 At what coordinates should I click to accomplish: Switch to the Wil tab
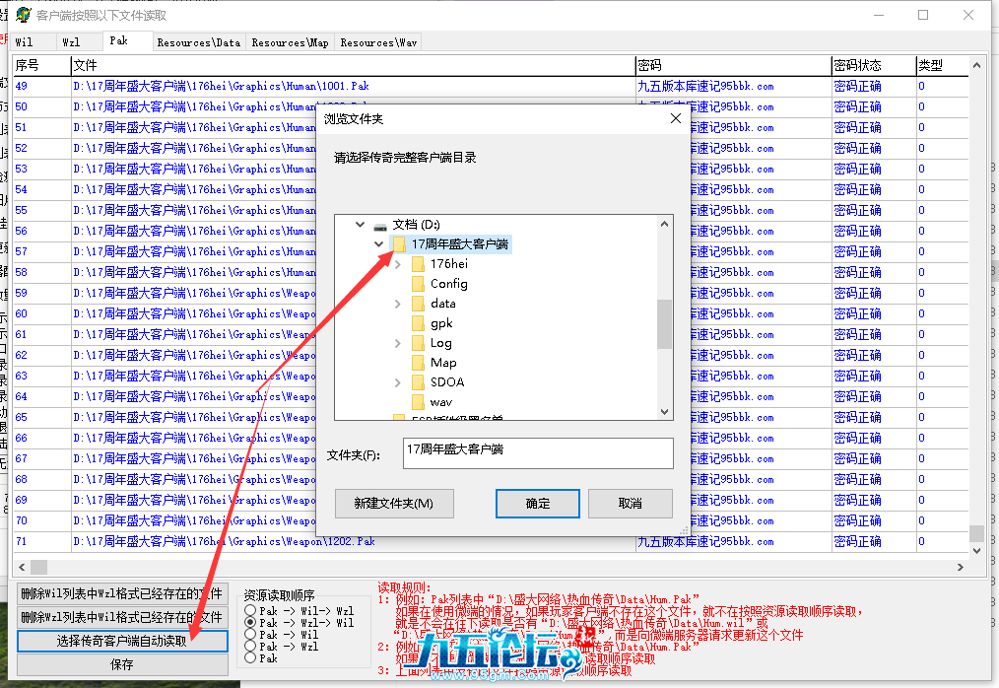tap(33, 42)
